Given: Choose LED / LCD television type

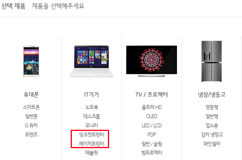Looking at the screenshot, I should pyautogui.click(x=152, y=126).
